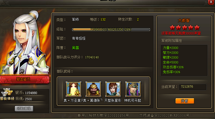Click the 攻击伤害+30% attribute line
This screenshot has width=215, height=119.
tap(173, 67)
